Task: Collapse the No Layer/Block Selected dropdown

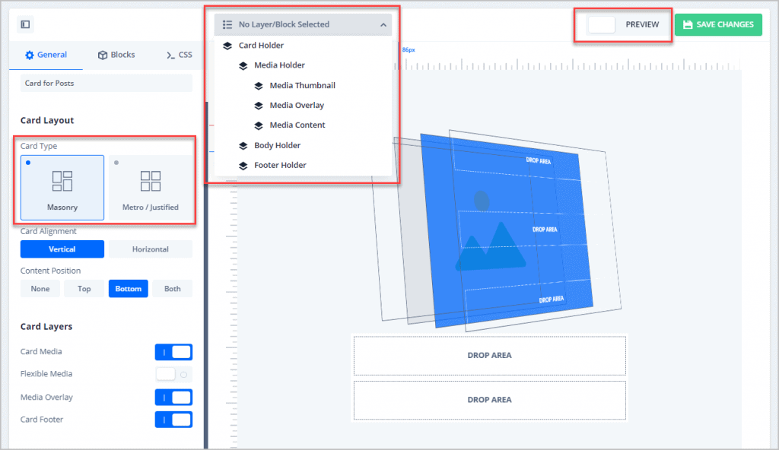Action: (383, 24)
